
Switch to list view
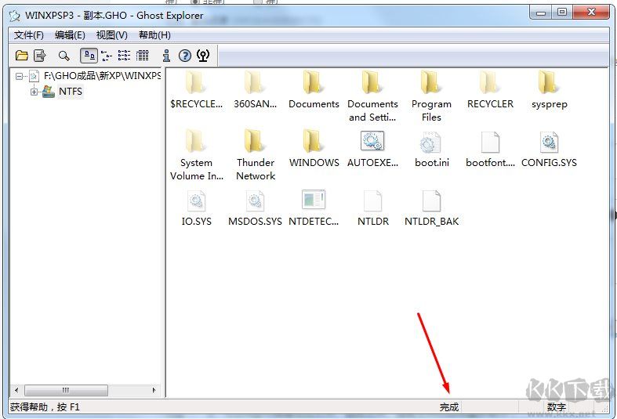click(x=125, y=56)
